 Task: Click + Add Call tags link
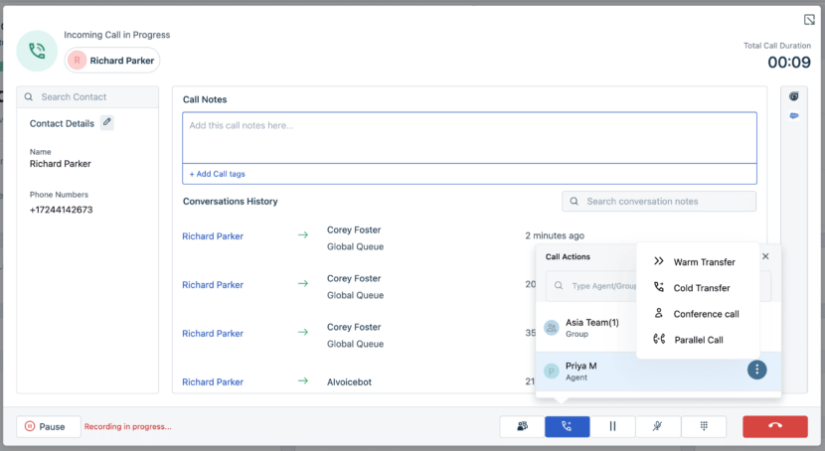tap(218, 174)
